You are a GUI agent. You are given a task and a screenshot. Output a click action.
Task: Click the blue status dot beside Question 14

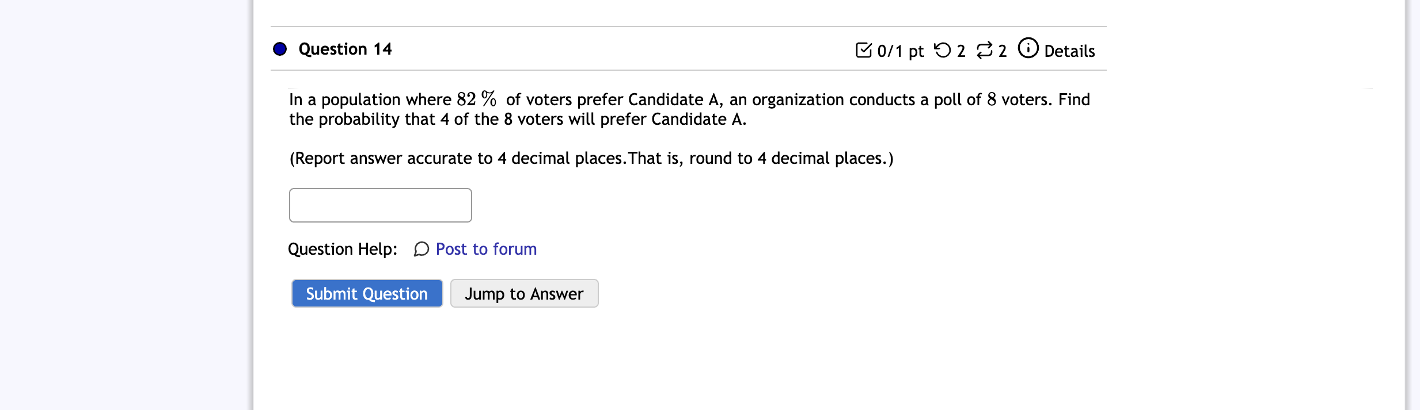pyautogui.click(x=280, y=49)
